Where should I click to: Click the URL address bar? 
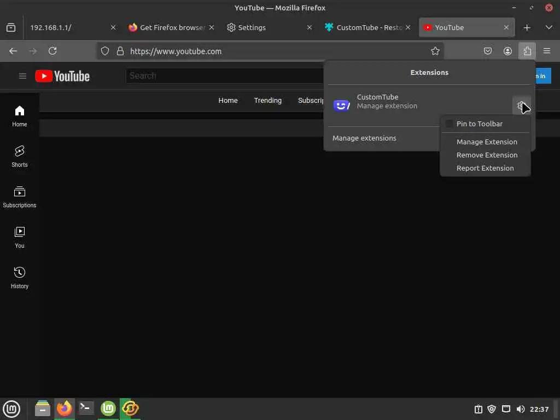270,51
